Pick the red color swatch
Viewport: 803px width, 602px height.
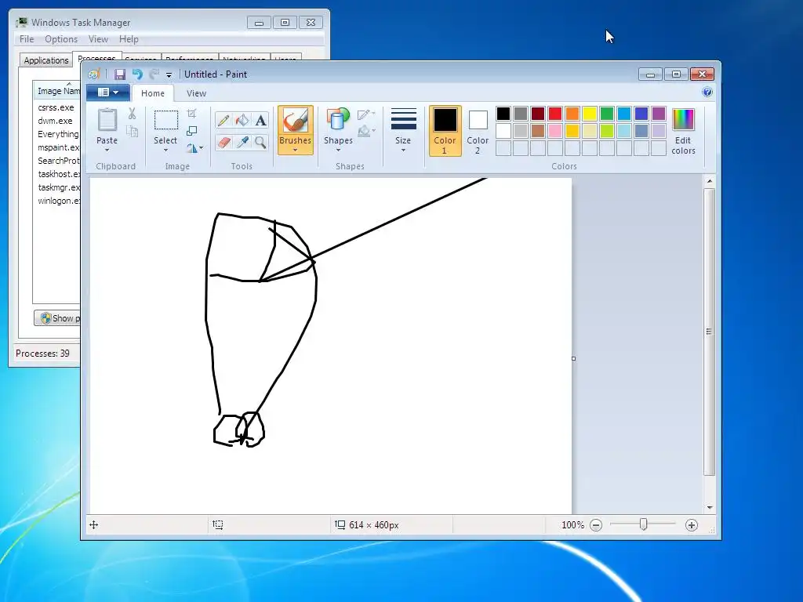pos(555,113)
